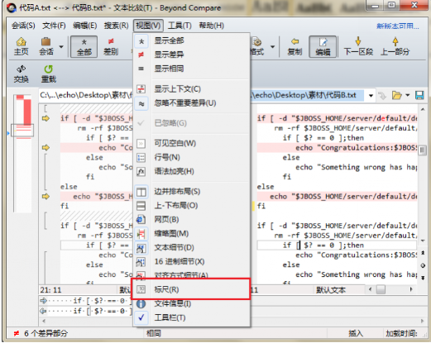Click the 主页 home toolbar icon

tap(22, 46)
